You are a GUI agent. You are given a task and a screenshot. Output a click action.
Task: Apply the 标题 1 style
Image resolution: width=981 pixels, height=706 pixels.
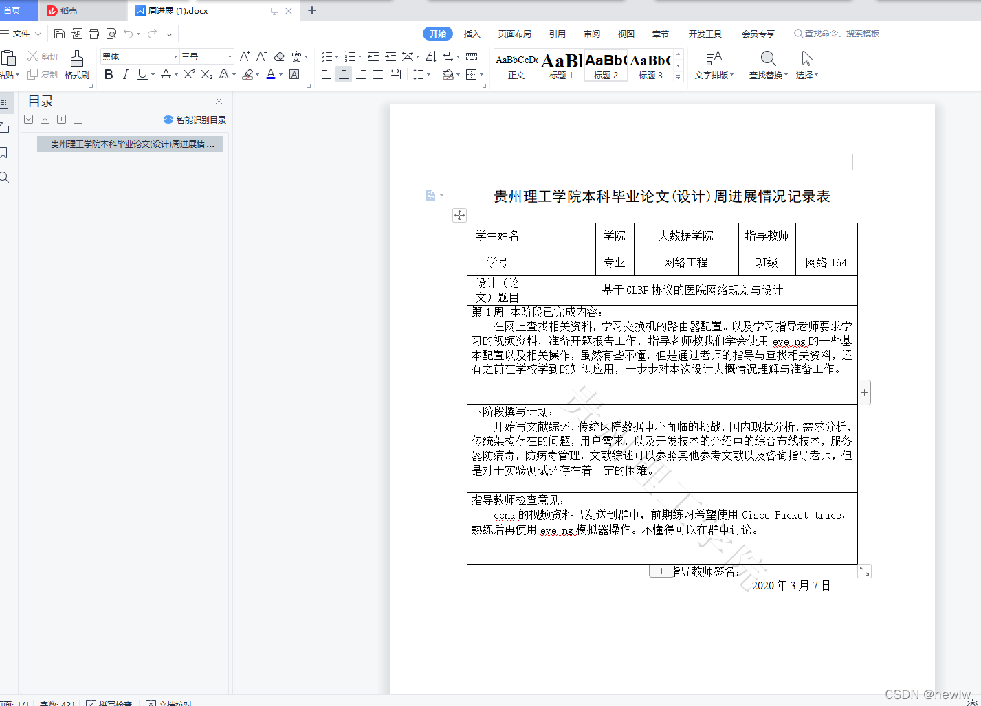pos(561,65)
